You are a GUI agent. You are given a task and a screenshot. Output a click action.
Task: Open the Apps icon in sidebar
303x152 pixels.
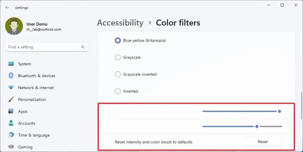(11, 111)
